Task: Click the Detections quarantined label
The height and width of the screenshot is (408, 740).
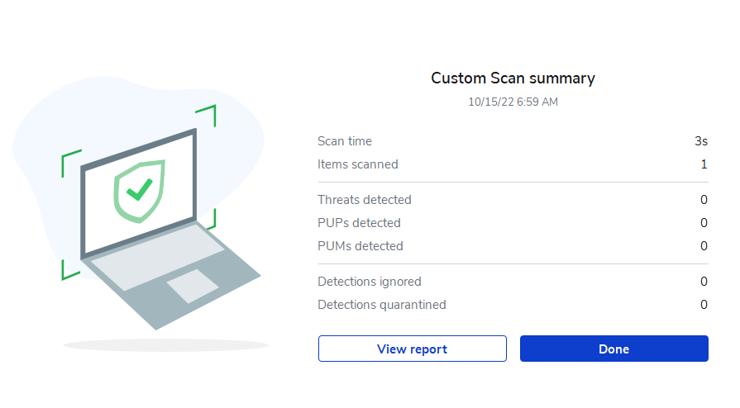Action: tap(381, 305)
